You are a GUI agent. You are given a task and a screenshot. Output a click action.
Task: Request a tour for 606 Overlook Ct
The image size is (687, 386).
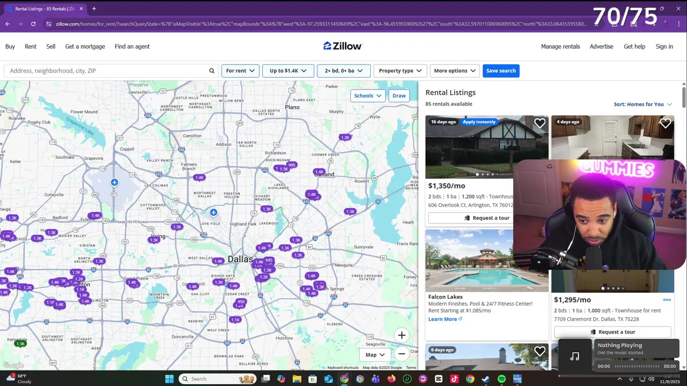[x=471, y=218]
